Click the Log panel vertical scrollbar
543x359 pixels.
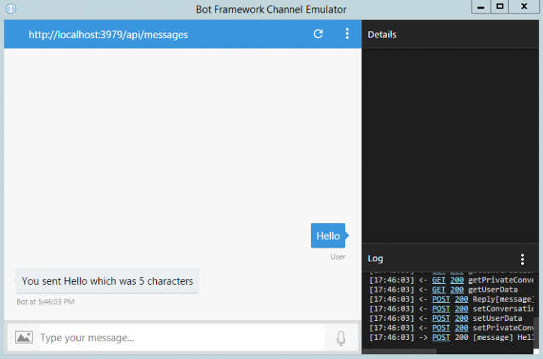[x=536, y=329]
